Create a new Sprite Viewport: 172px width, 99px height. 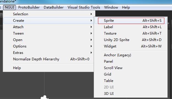[x=131, y=21]
